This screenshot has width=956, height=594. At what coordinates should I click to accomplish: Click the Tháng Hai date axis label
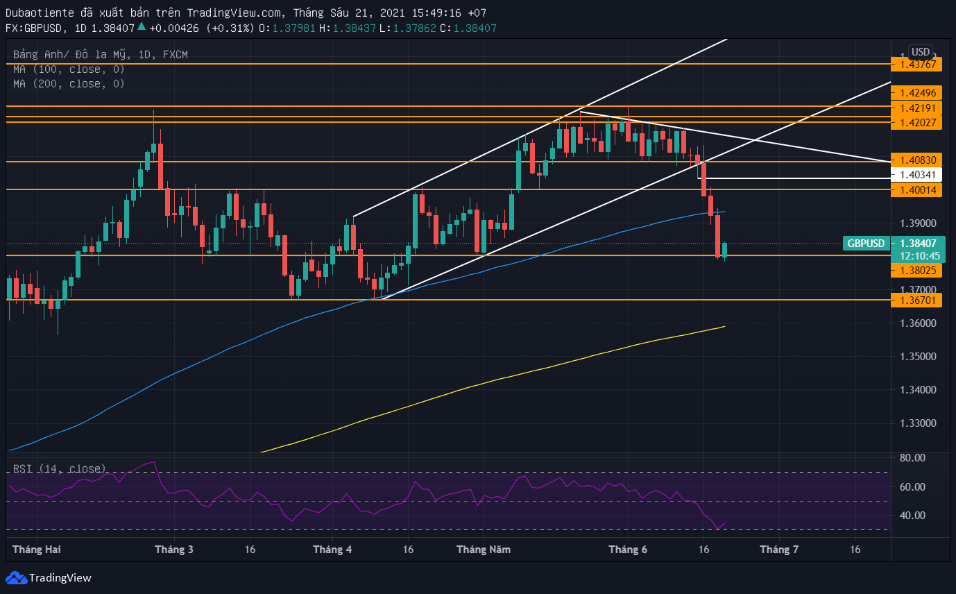coord(36,550)
